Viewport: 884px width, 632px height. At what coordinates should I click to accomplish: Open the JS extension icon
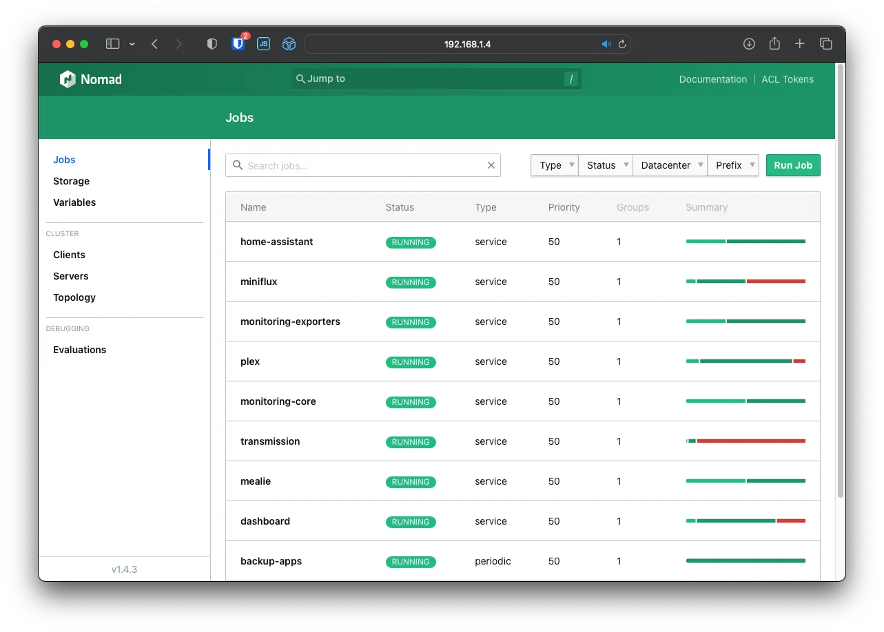tap(263, 44)
